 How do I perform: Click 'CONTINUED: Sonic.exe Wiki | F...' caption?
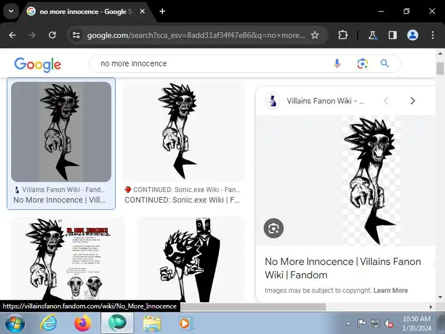[x=182, y=200]
